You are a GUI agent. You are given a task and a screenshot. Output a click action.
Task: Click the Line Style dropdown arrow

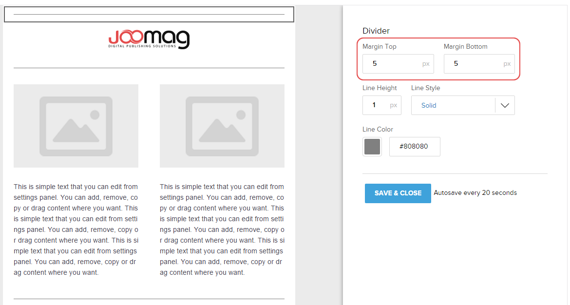coord(505,105)
